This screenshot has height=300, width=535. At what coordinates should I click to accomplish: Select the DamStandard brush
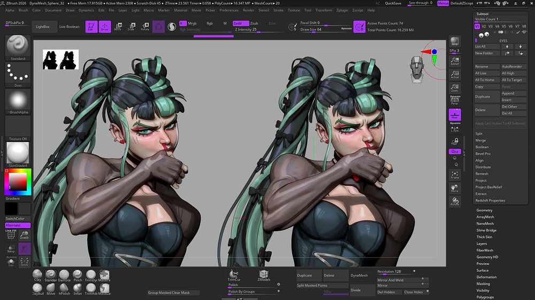point(64,275)
